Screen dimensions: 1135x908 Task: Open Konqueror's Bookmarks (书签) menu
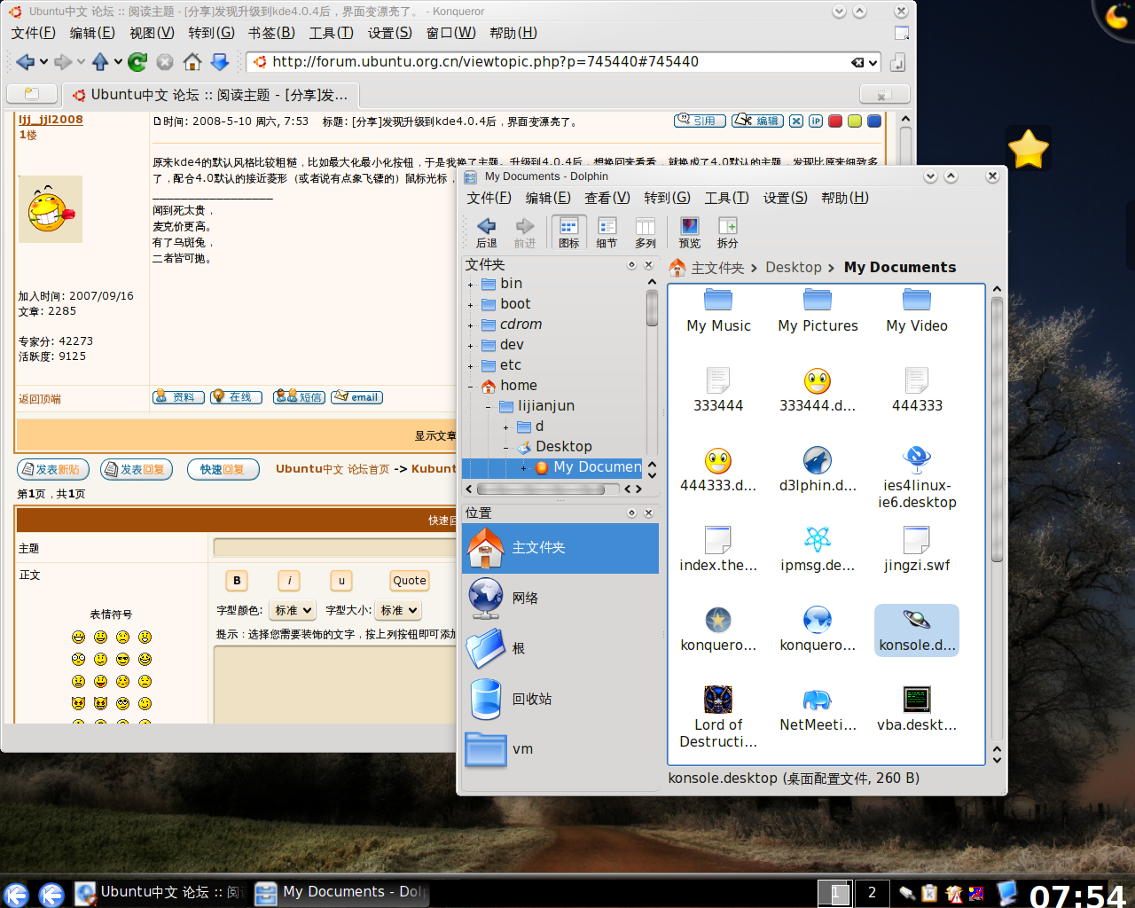(271, 33)
